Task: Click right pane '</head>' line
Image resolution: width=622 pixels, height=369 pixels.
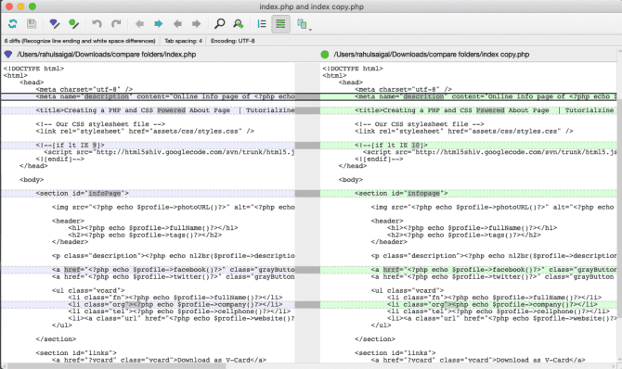Action: (353, 166)
